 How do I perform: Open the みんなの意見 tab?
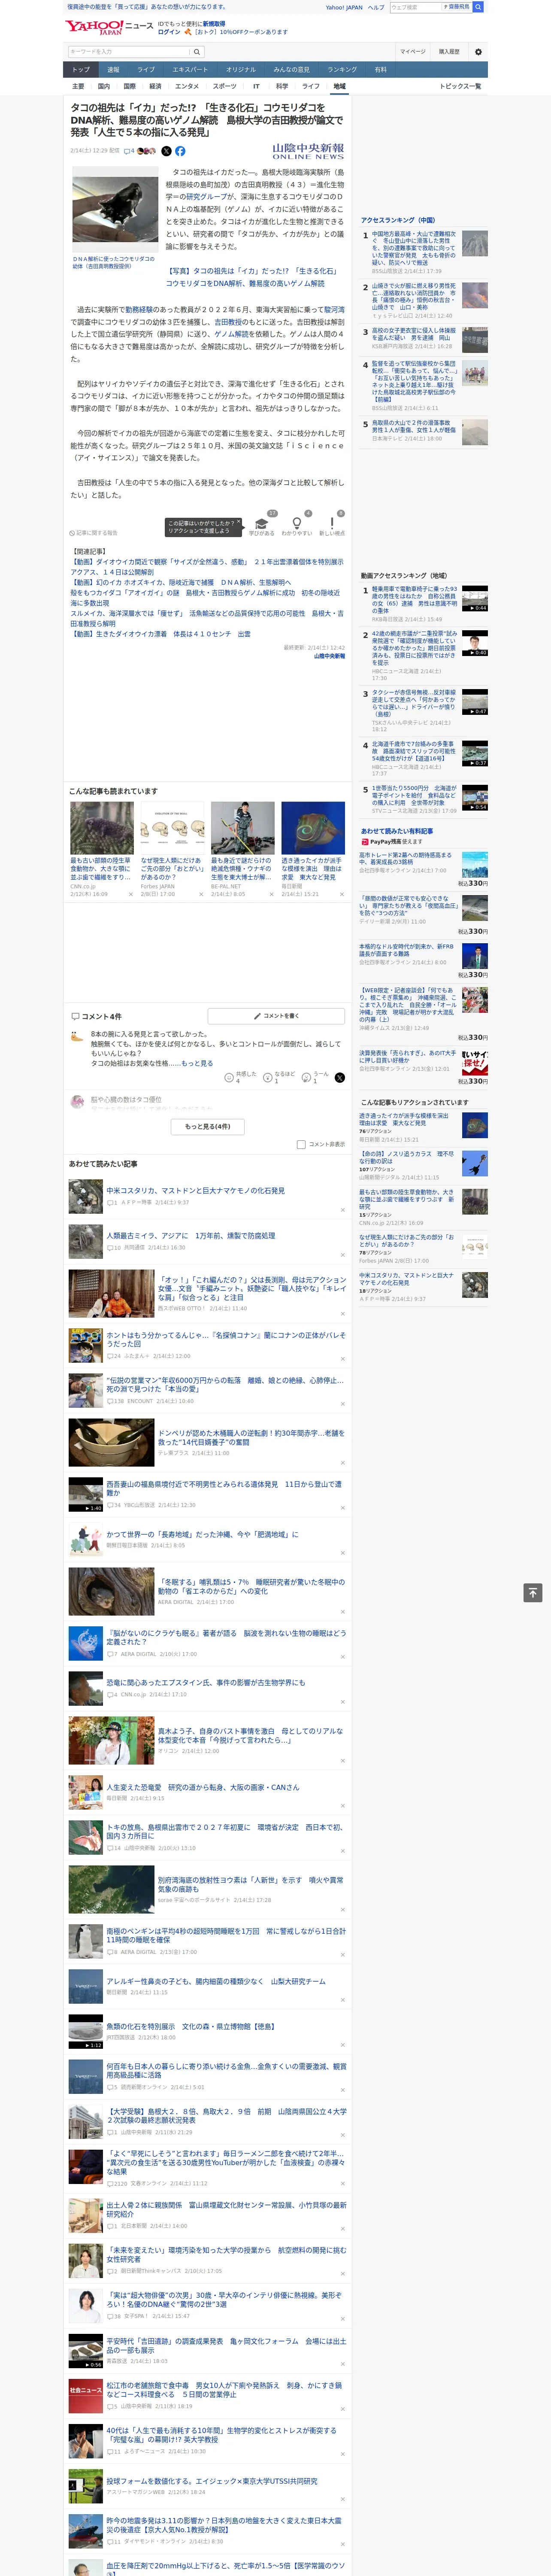(291, 69)
